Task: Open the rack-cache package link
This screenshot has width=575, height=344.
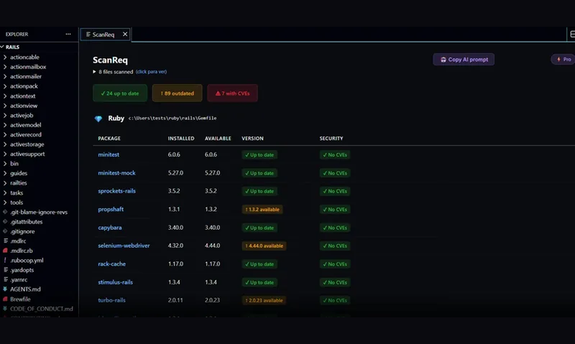Action: point(112,264)
